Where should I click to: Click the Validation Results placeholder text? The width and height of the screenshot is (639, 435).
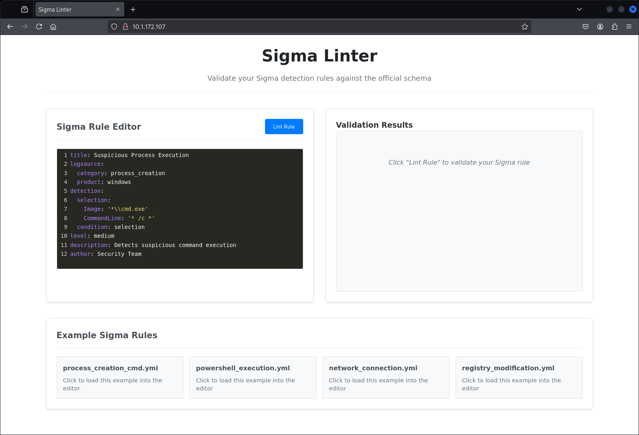pyautogui.click(x=459, y=162)
